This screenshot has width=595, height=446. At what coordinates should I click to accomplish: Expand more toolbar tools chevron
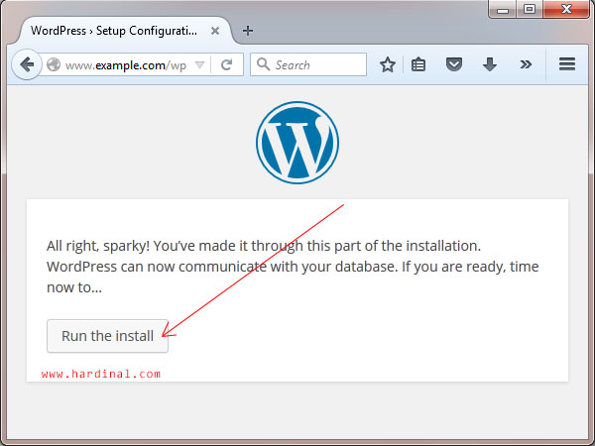click(526, 64)
